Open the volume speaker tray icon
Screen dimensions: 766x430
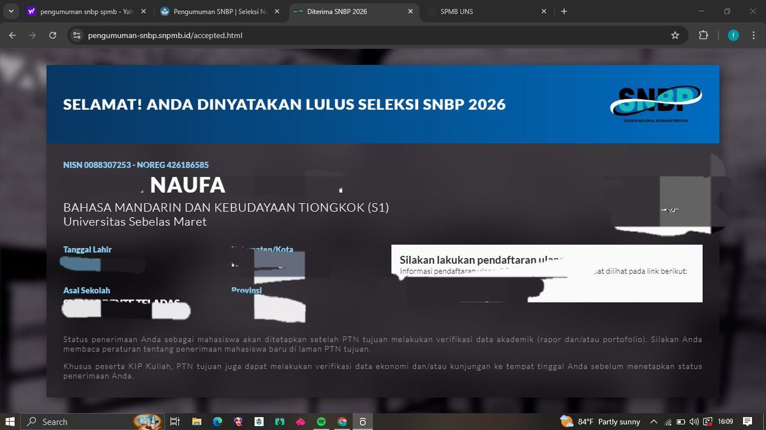point(694,422)
